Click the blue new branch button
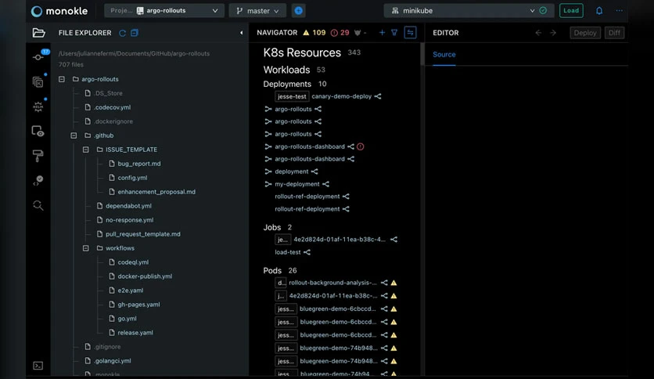 click(299, 11)
